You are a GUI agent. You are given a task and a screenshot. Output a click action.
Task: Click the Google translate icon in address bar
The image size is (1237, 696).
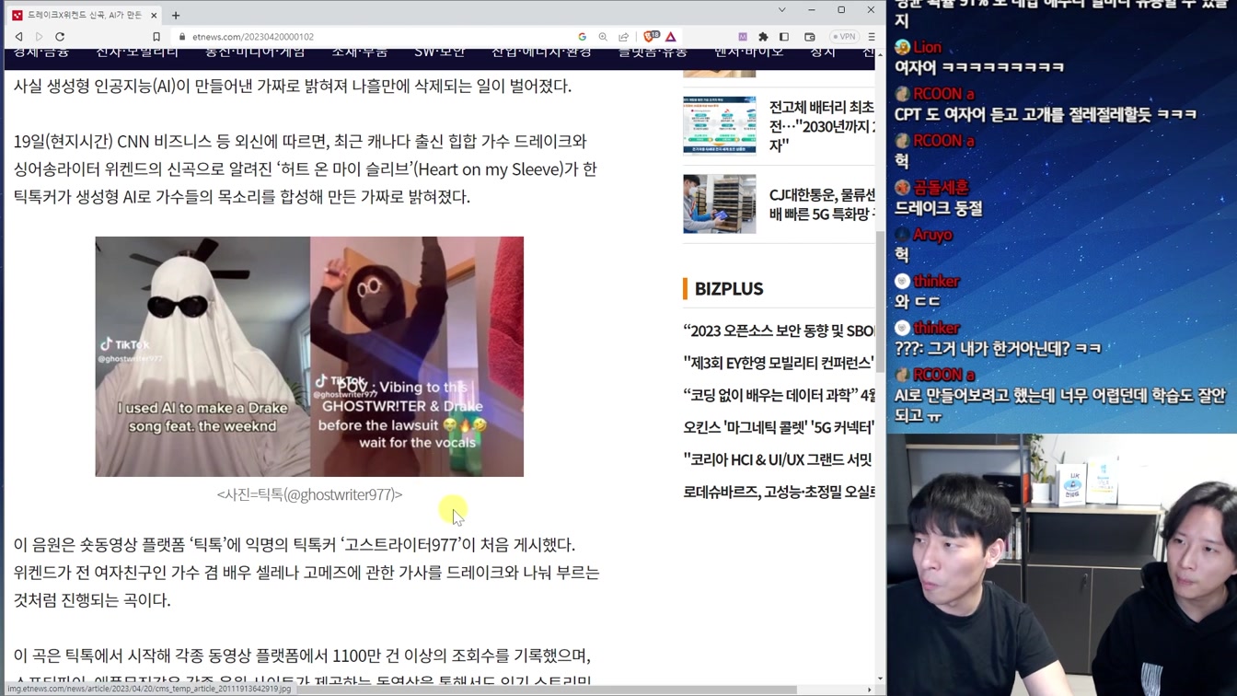point(582,37)
